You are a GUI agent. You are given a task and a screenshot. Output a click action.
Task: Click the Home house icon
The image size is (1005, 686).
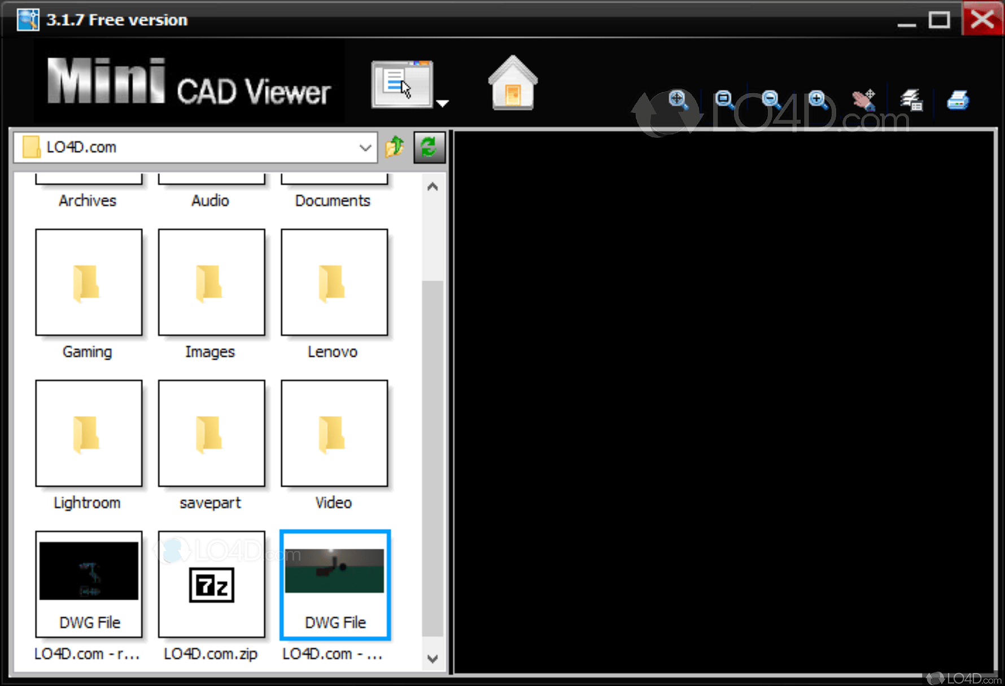pos(513,82)
